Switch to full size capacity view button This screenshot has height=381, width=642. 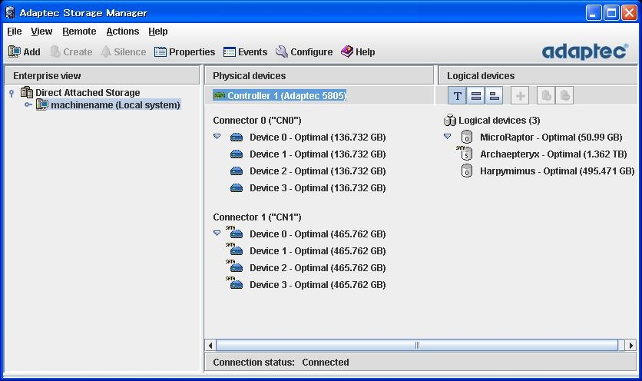475,96
